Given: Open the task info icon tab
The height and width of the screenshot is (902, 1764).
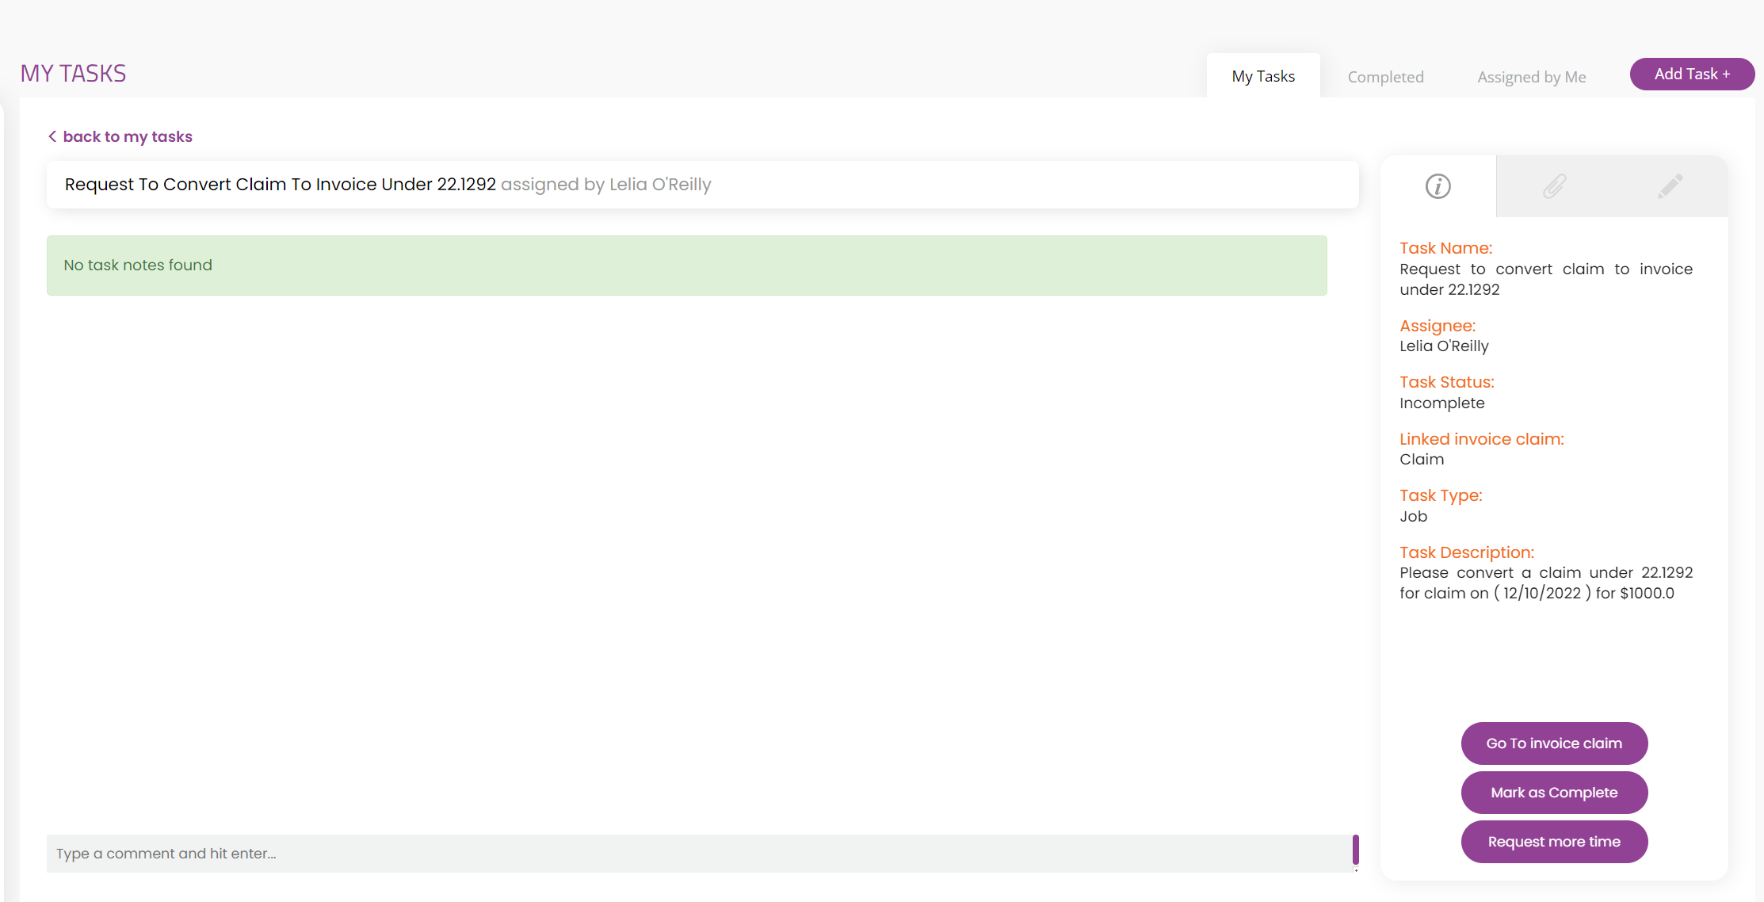Looking at the screenshot, I should point(1438,186).
